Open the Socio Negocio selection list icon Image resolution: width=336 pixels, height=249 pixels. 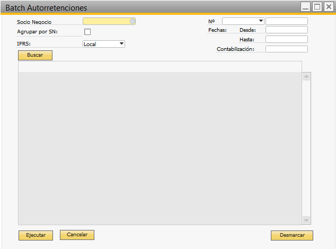[x=132, y=21]
